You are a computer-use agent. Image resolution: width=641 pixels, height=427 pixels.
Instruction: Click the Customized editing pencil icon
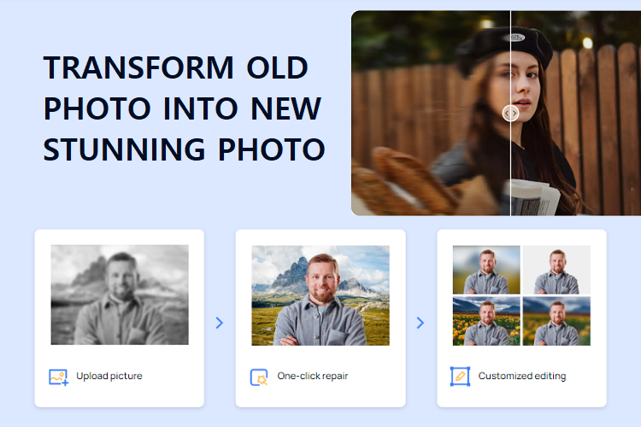coord(460,377)
